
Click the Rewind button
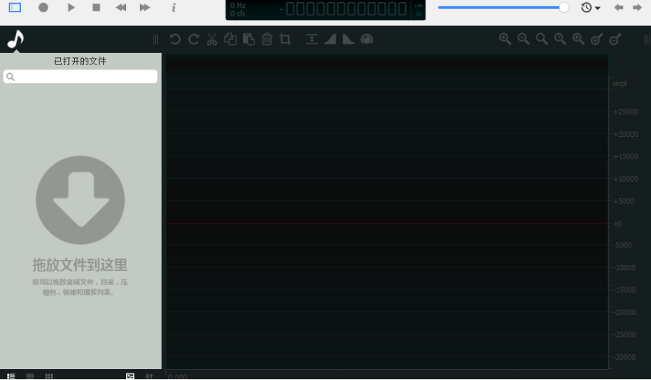[121, 7]
